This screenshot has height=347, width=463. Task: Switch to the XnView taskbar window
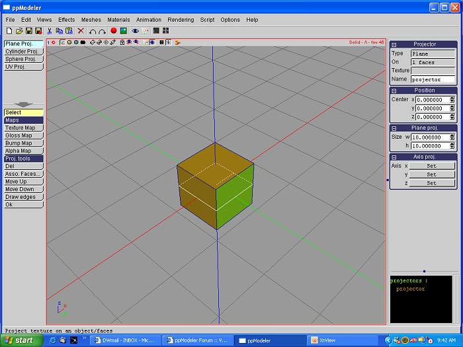pos(343,340)
